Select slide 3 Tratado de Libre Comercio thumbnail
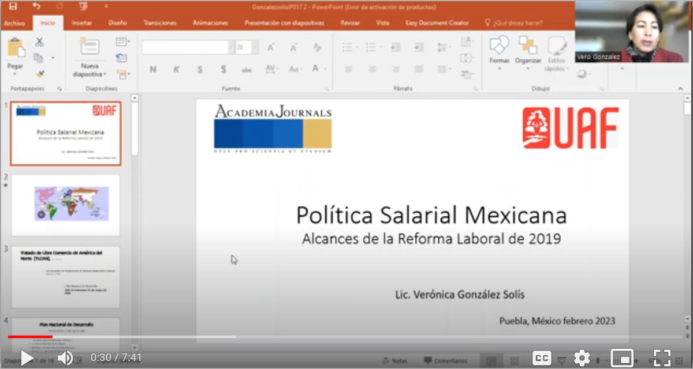The height and width of the screenshot is (369, 693). pyautogui.click(x=65, y=277)
